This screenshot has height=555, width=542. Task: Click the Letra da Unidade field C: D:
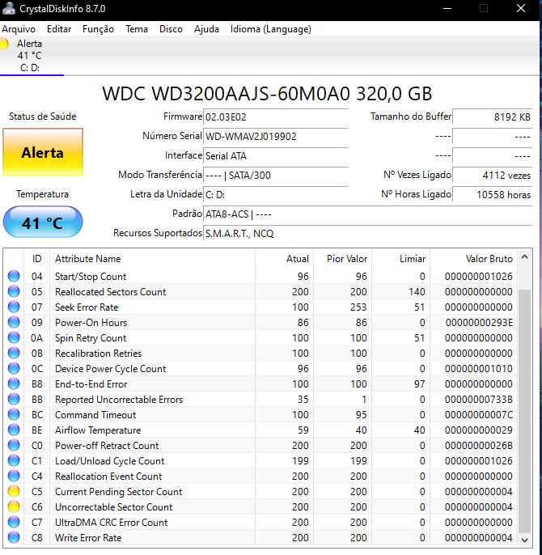click(x=275, y=195)
